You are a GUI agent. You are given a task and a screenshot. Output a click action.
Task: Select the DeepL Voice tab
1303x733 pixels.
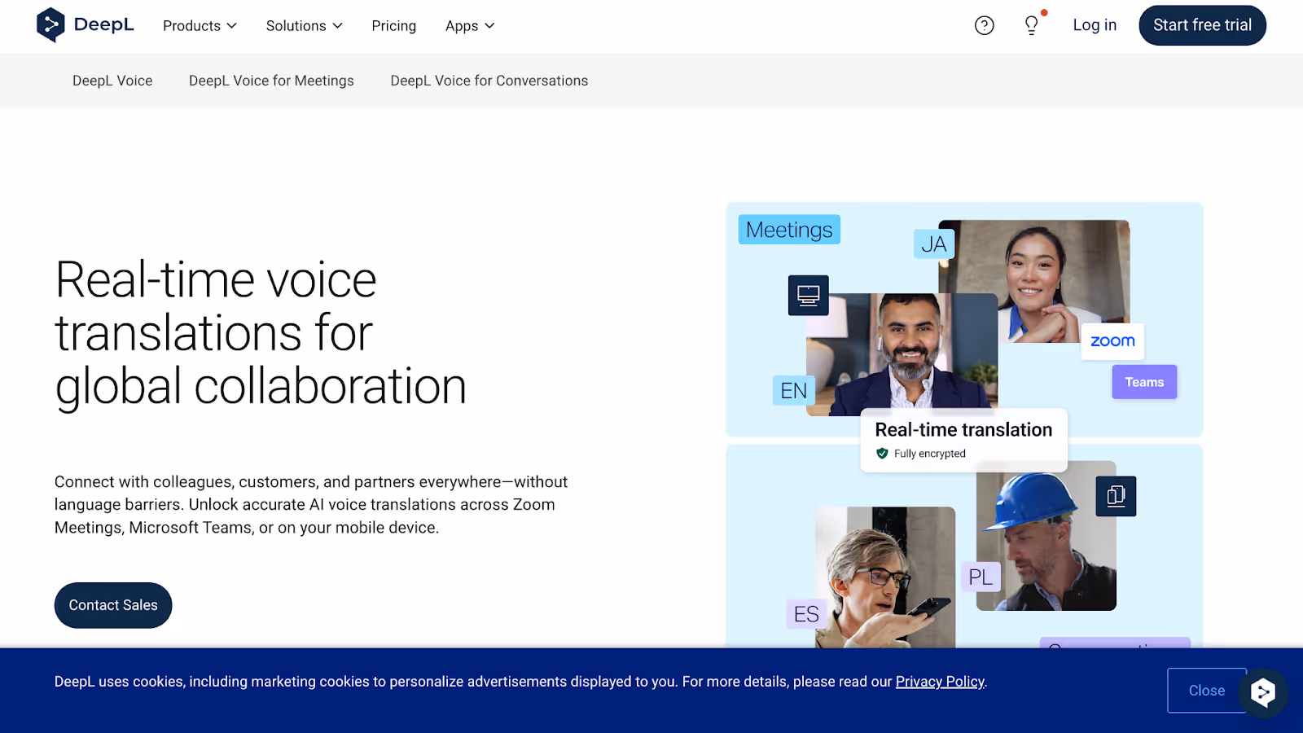pyautogui.click(x=112, y=81)
